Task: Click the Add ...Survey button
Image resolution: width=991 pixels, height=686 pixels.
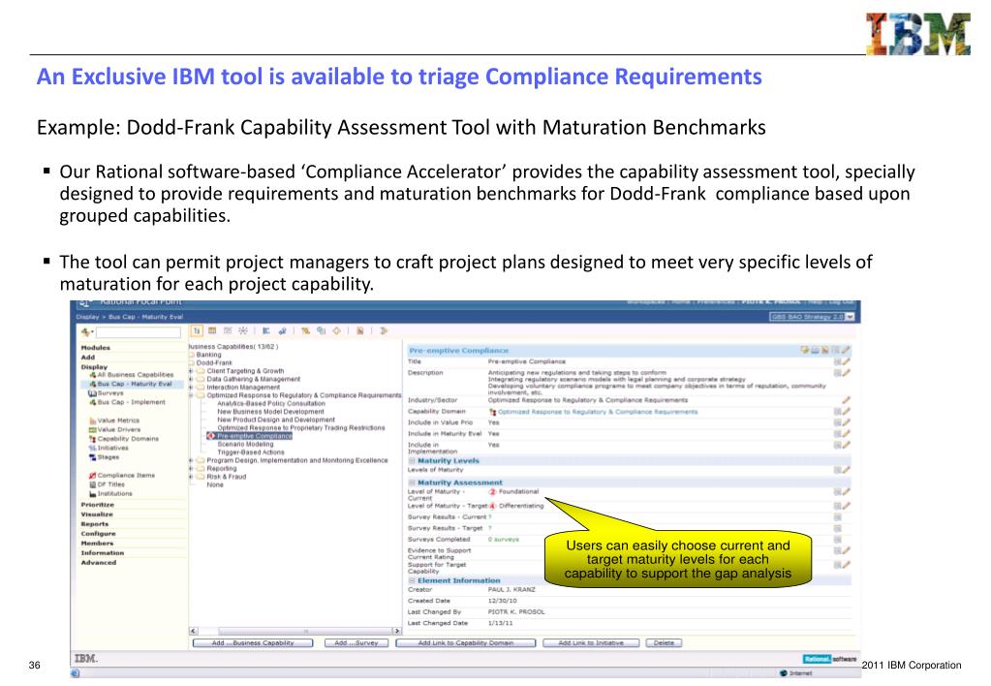Action: [356, 643]
